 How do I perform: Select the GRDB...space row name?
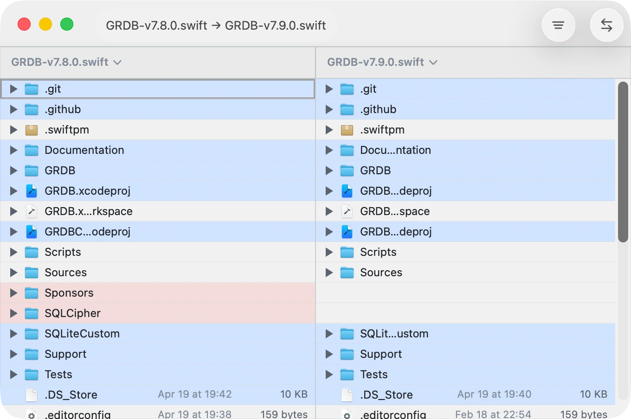(x=395, y=211)
